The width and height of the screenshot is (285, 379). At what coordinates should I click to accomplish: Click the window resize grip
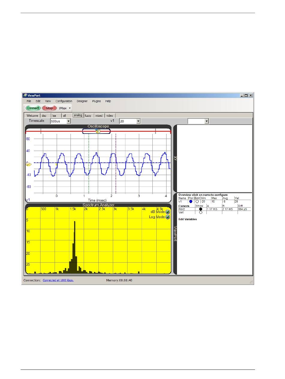[251, 282]
